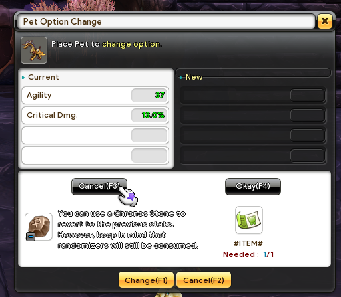Select the Chronos Stone icon
This screenshot has height=297, width=341.
[x=39, y=227]
